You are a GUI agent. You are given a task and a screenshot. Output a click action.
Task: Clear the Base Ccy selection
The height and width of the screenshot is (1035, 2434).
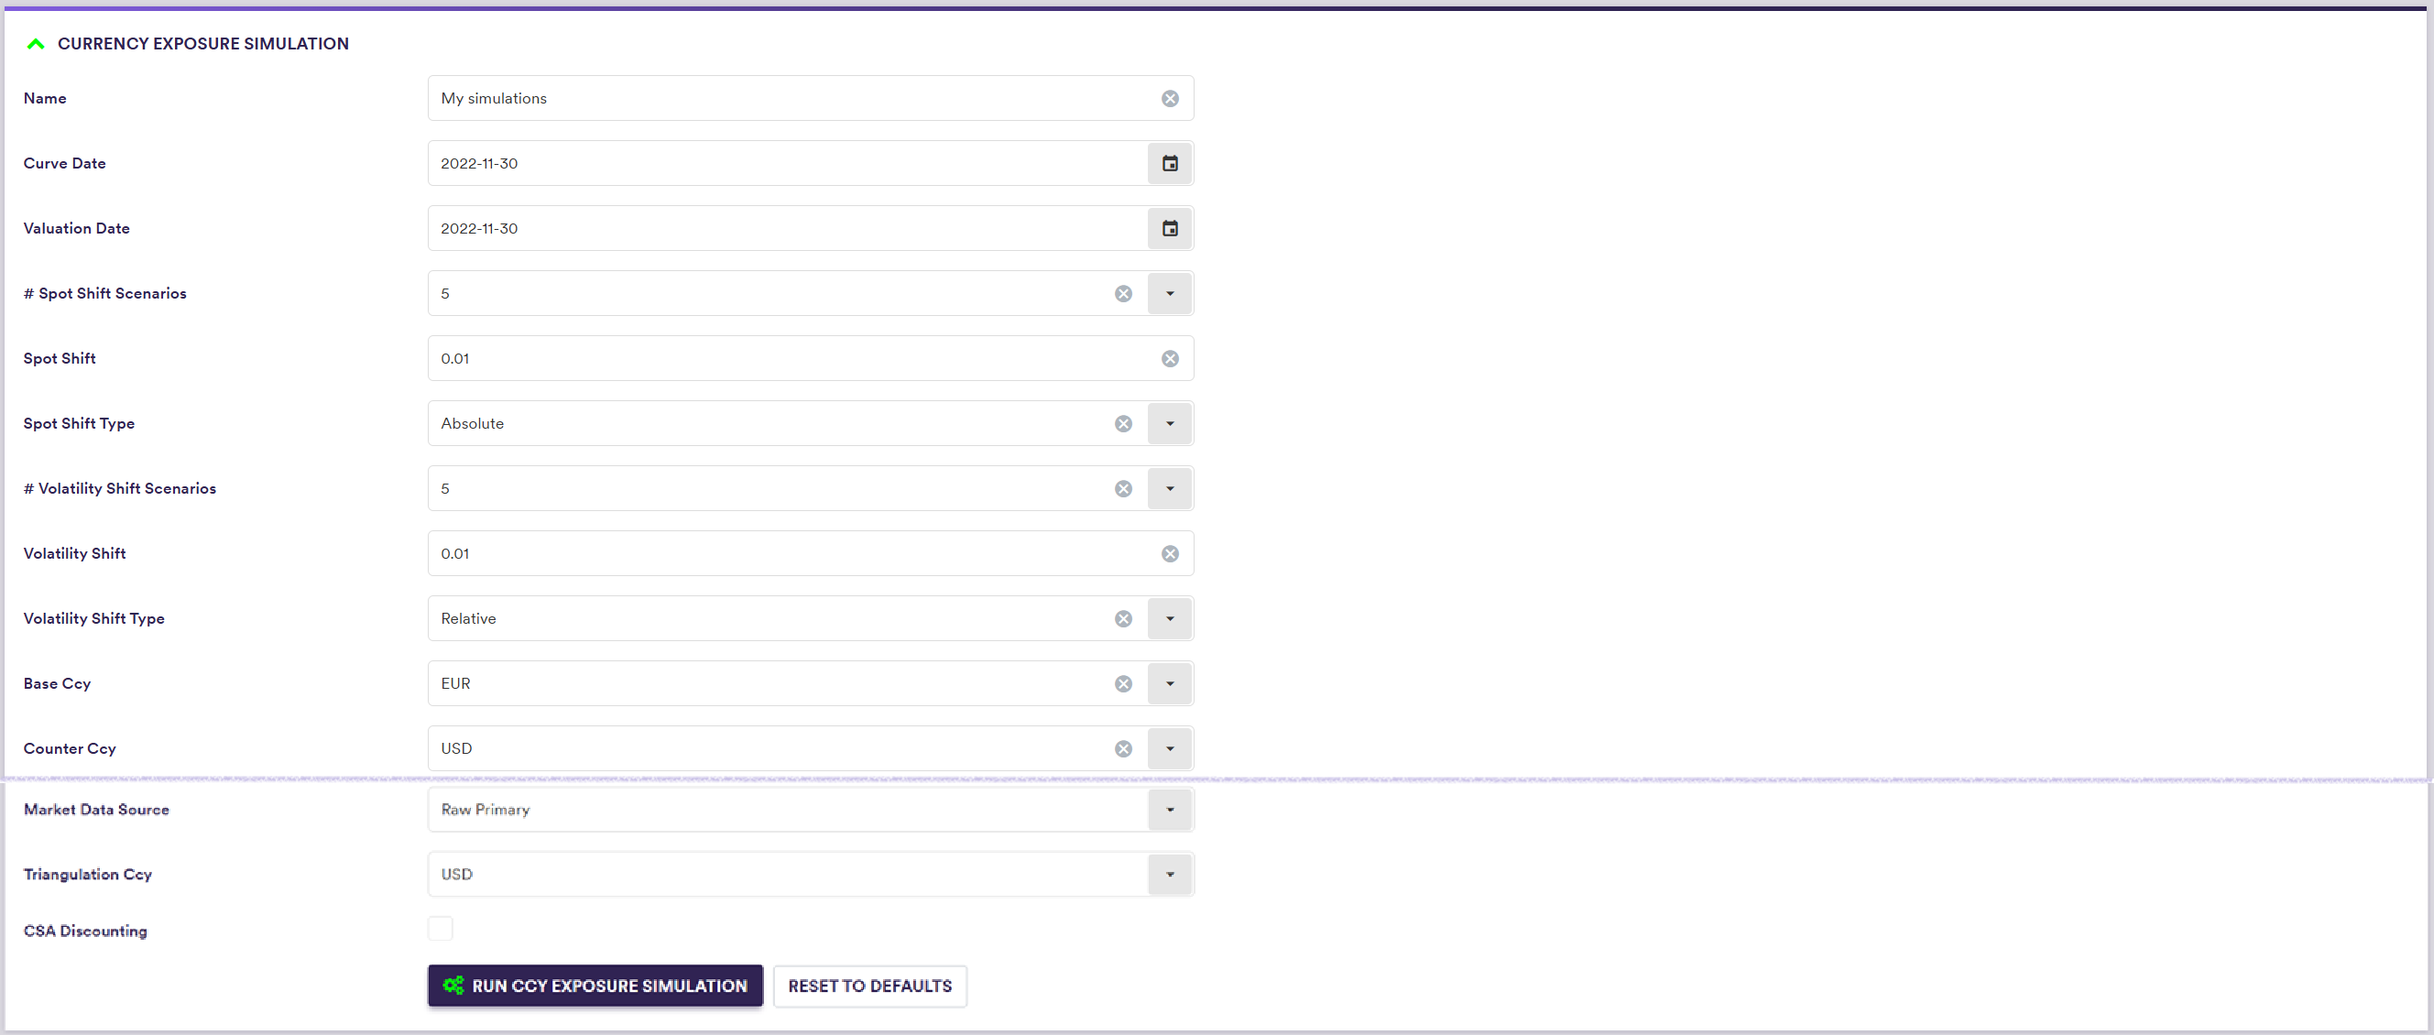tap(1122, 683)
